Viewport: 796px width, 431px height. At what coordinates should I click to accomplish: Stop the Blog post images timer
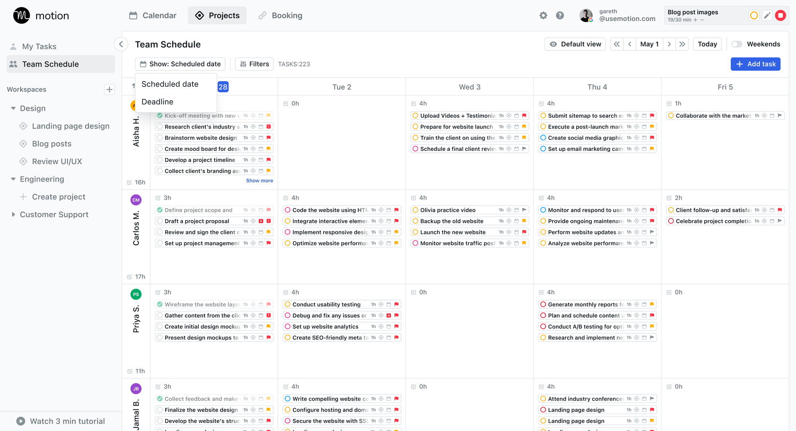[780, 16]
